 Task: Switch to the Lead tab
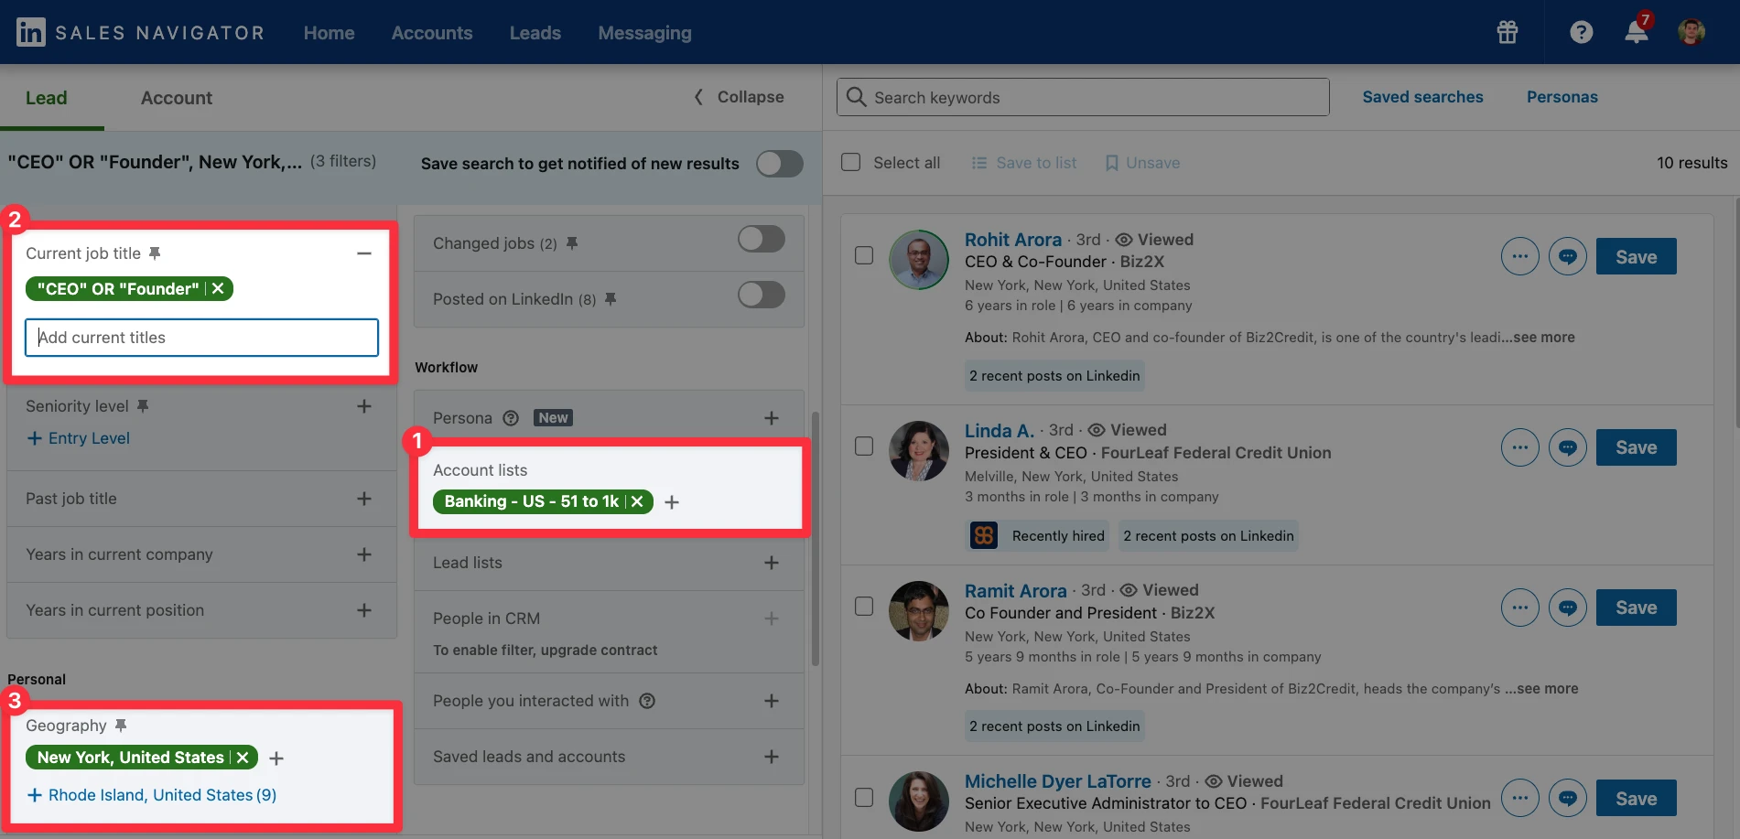point(47,98)
